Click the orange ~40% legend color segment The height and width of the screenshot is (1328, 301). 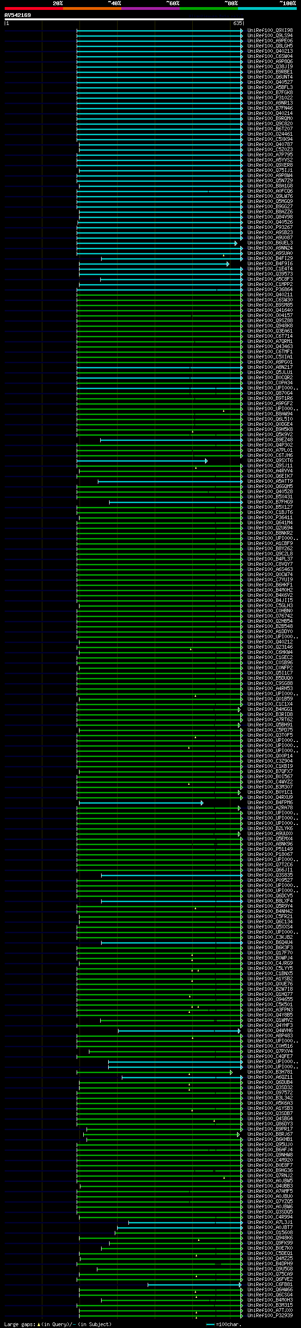(92, 8)
